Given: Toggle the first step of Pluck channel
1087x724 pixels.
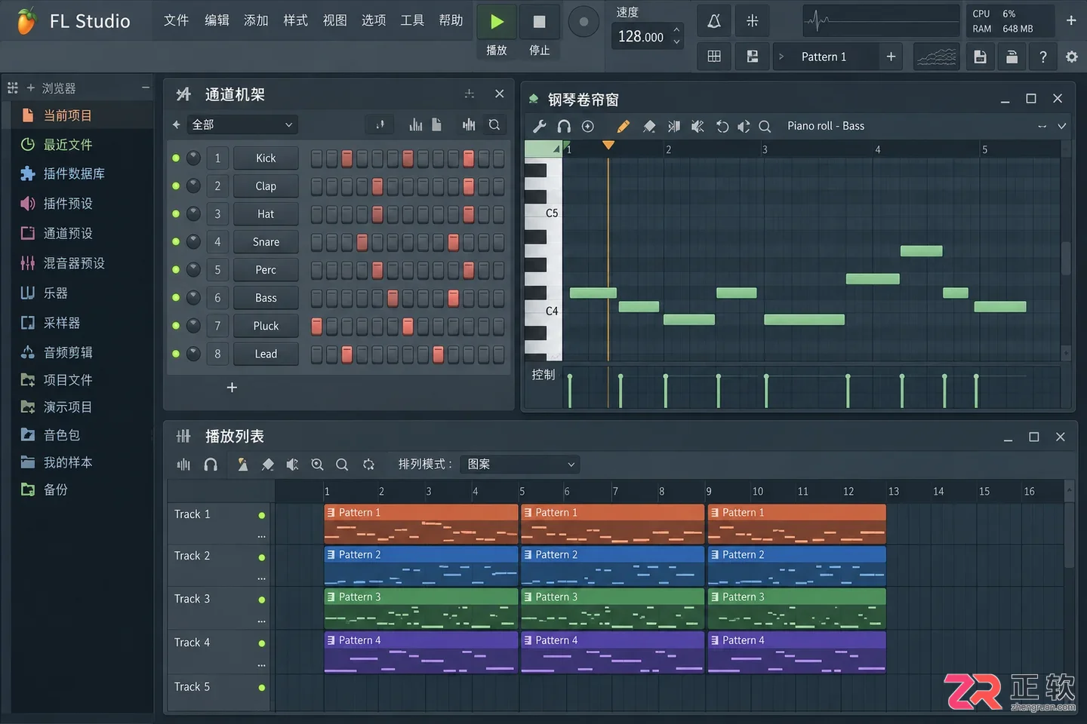Looking at the screenshot, I should coord(316,326).
